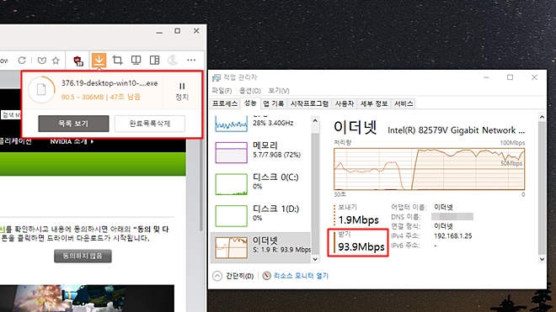Collapse Task Manager with 간단히 chevron
Screen dimensions: 556x312
(217, 276)
